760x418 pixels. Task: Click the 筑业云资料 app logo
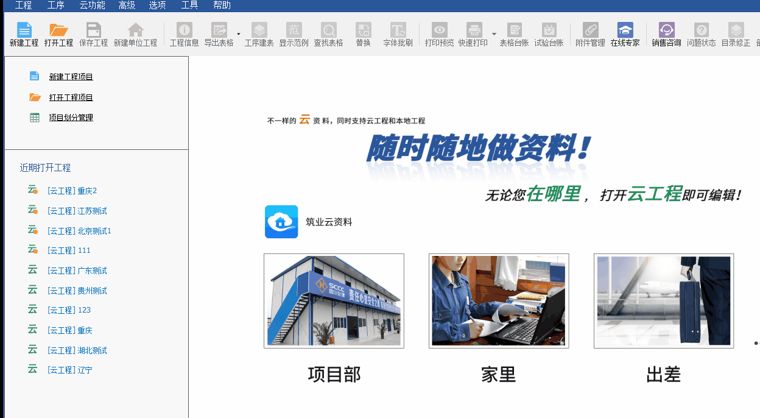pyautogui.click(x=281, y=222)
